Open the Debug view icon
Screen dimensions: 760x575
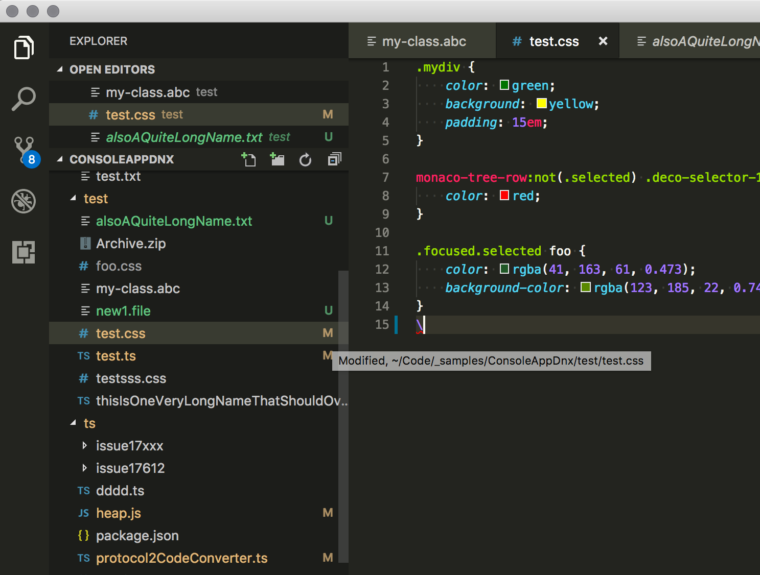pos(23,201)
